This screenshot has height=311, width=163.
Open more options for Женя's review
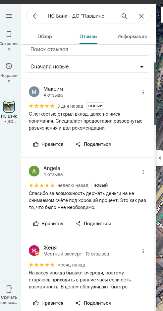[x=143, y=251]
